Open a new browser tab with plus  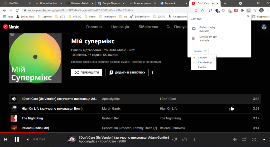225,3
